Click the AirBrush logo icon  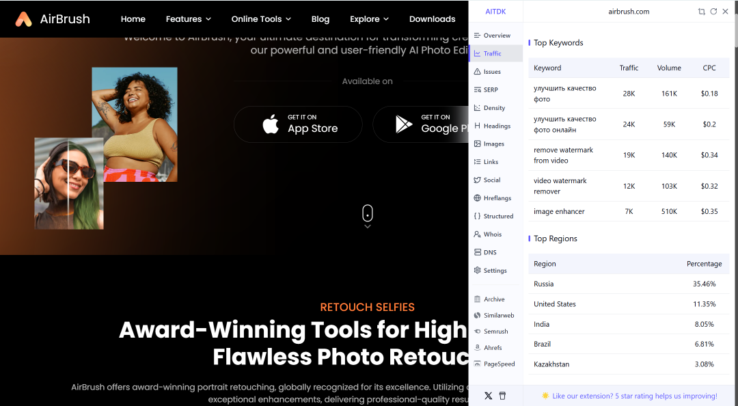(23, 19)
